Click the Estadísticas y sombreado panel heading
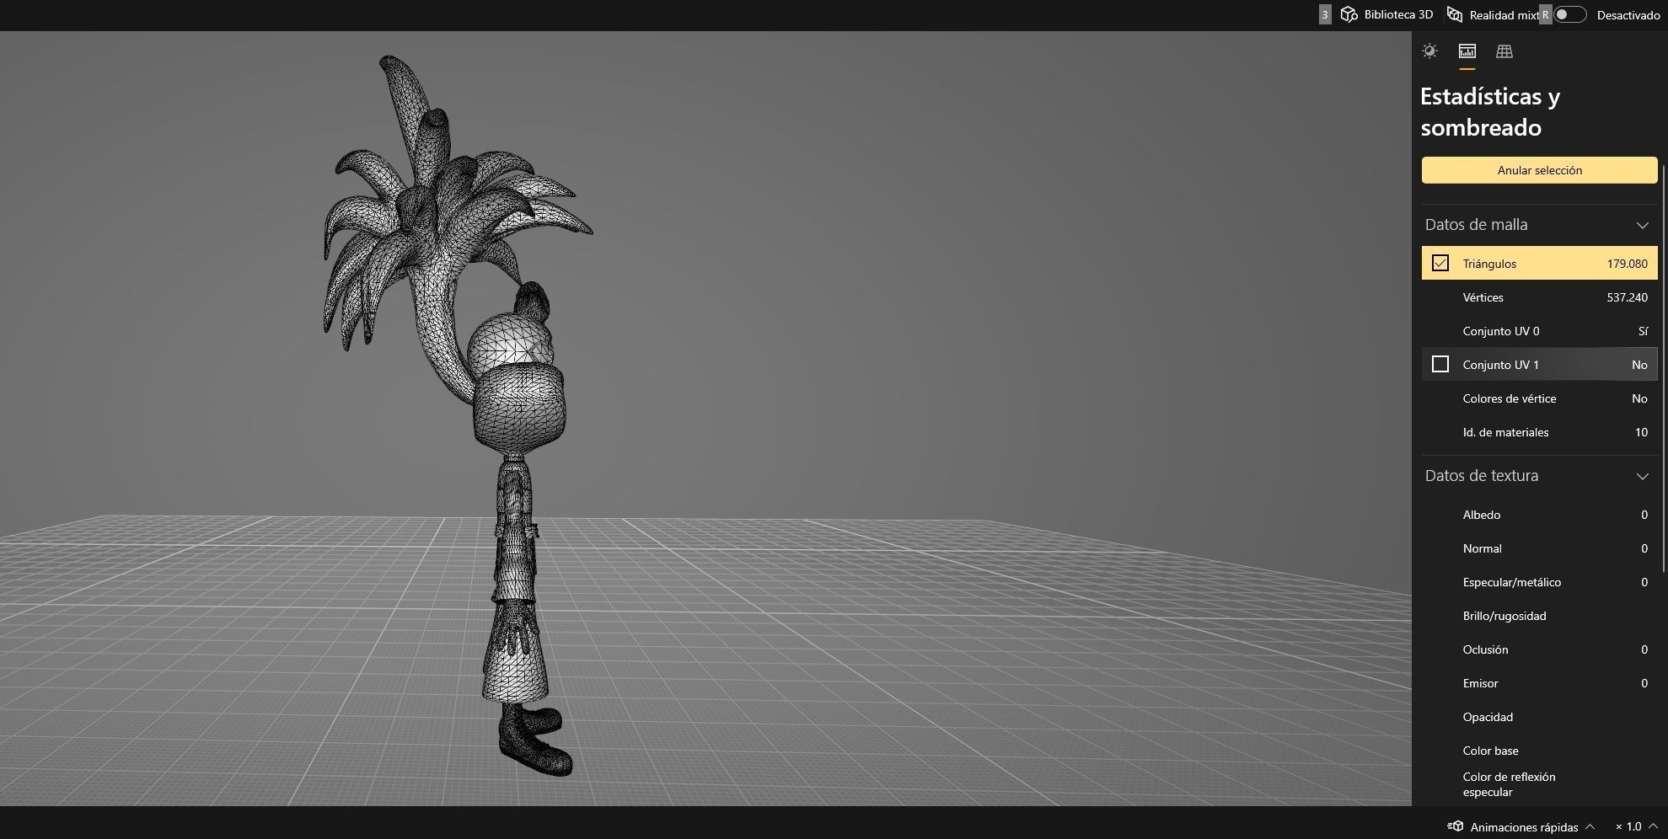The width and height of the screenshot is (1668, 839). [1490, 111]
